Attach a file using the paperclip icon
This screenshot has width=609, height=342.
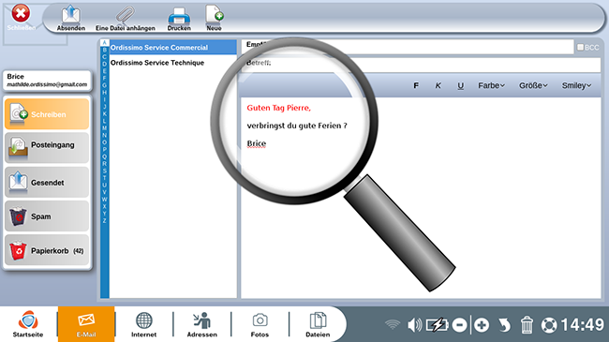[125, 18]
